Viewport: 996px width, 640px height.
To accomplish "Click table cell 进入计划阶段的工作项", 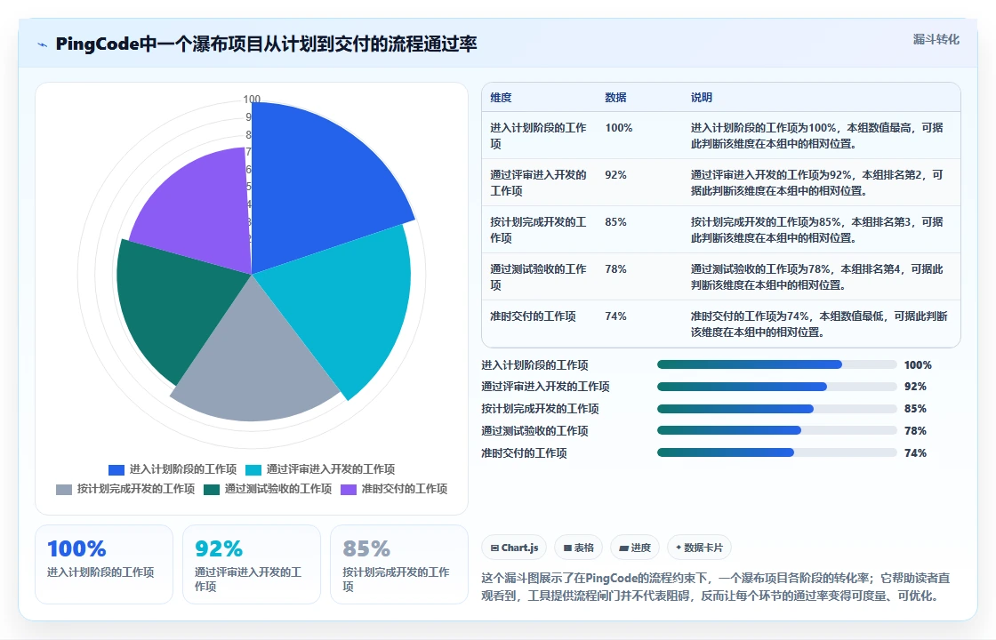I will [x=539, y=135].
